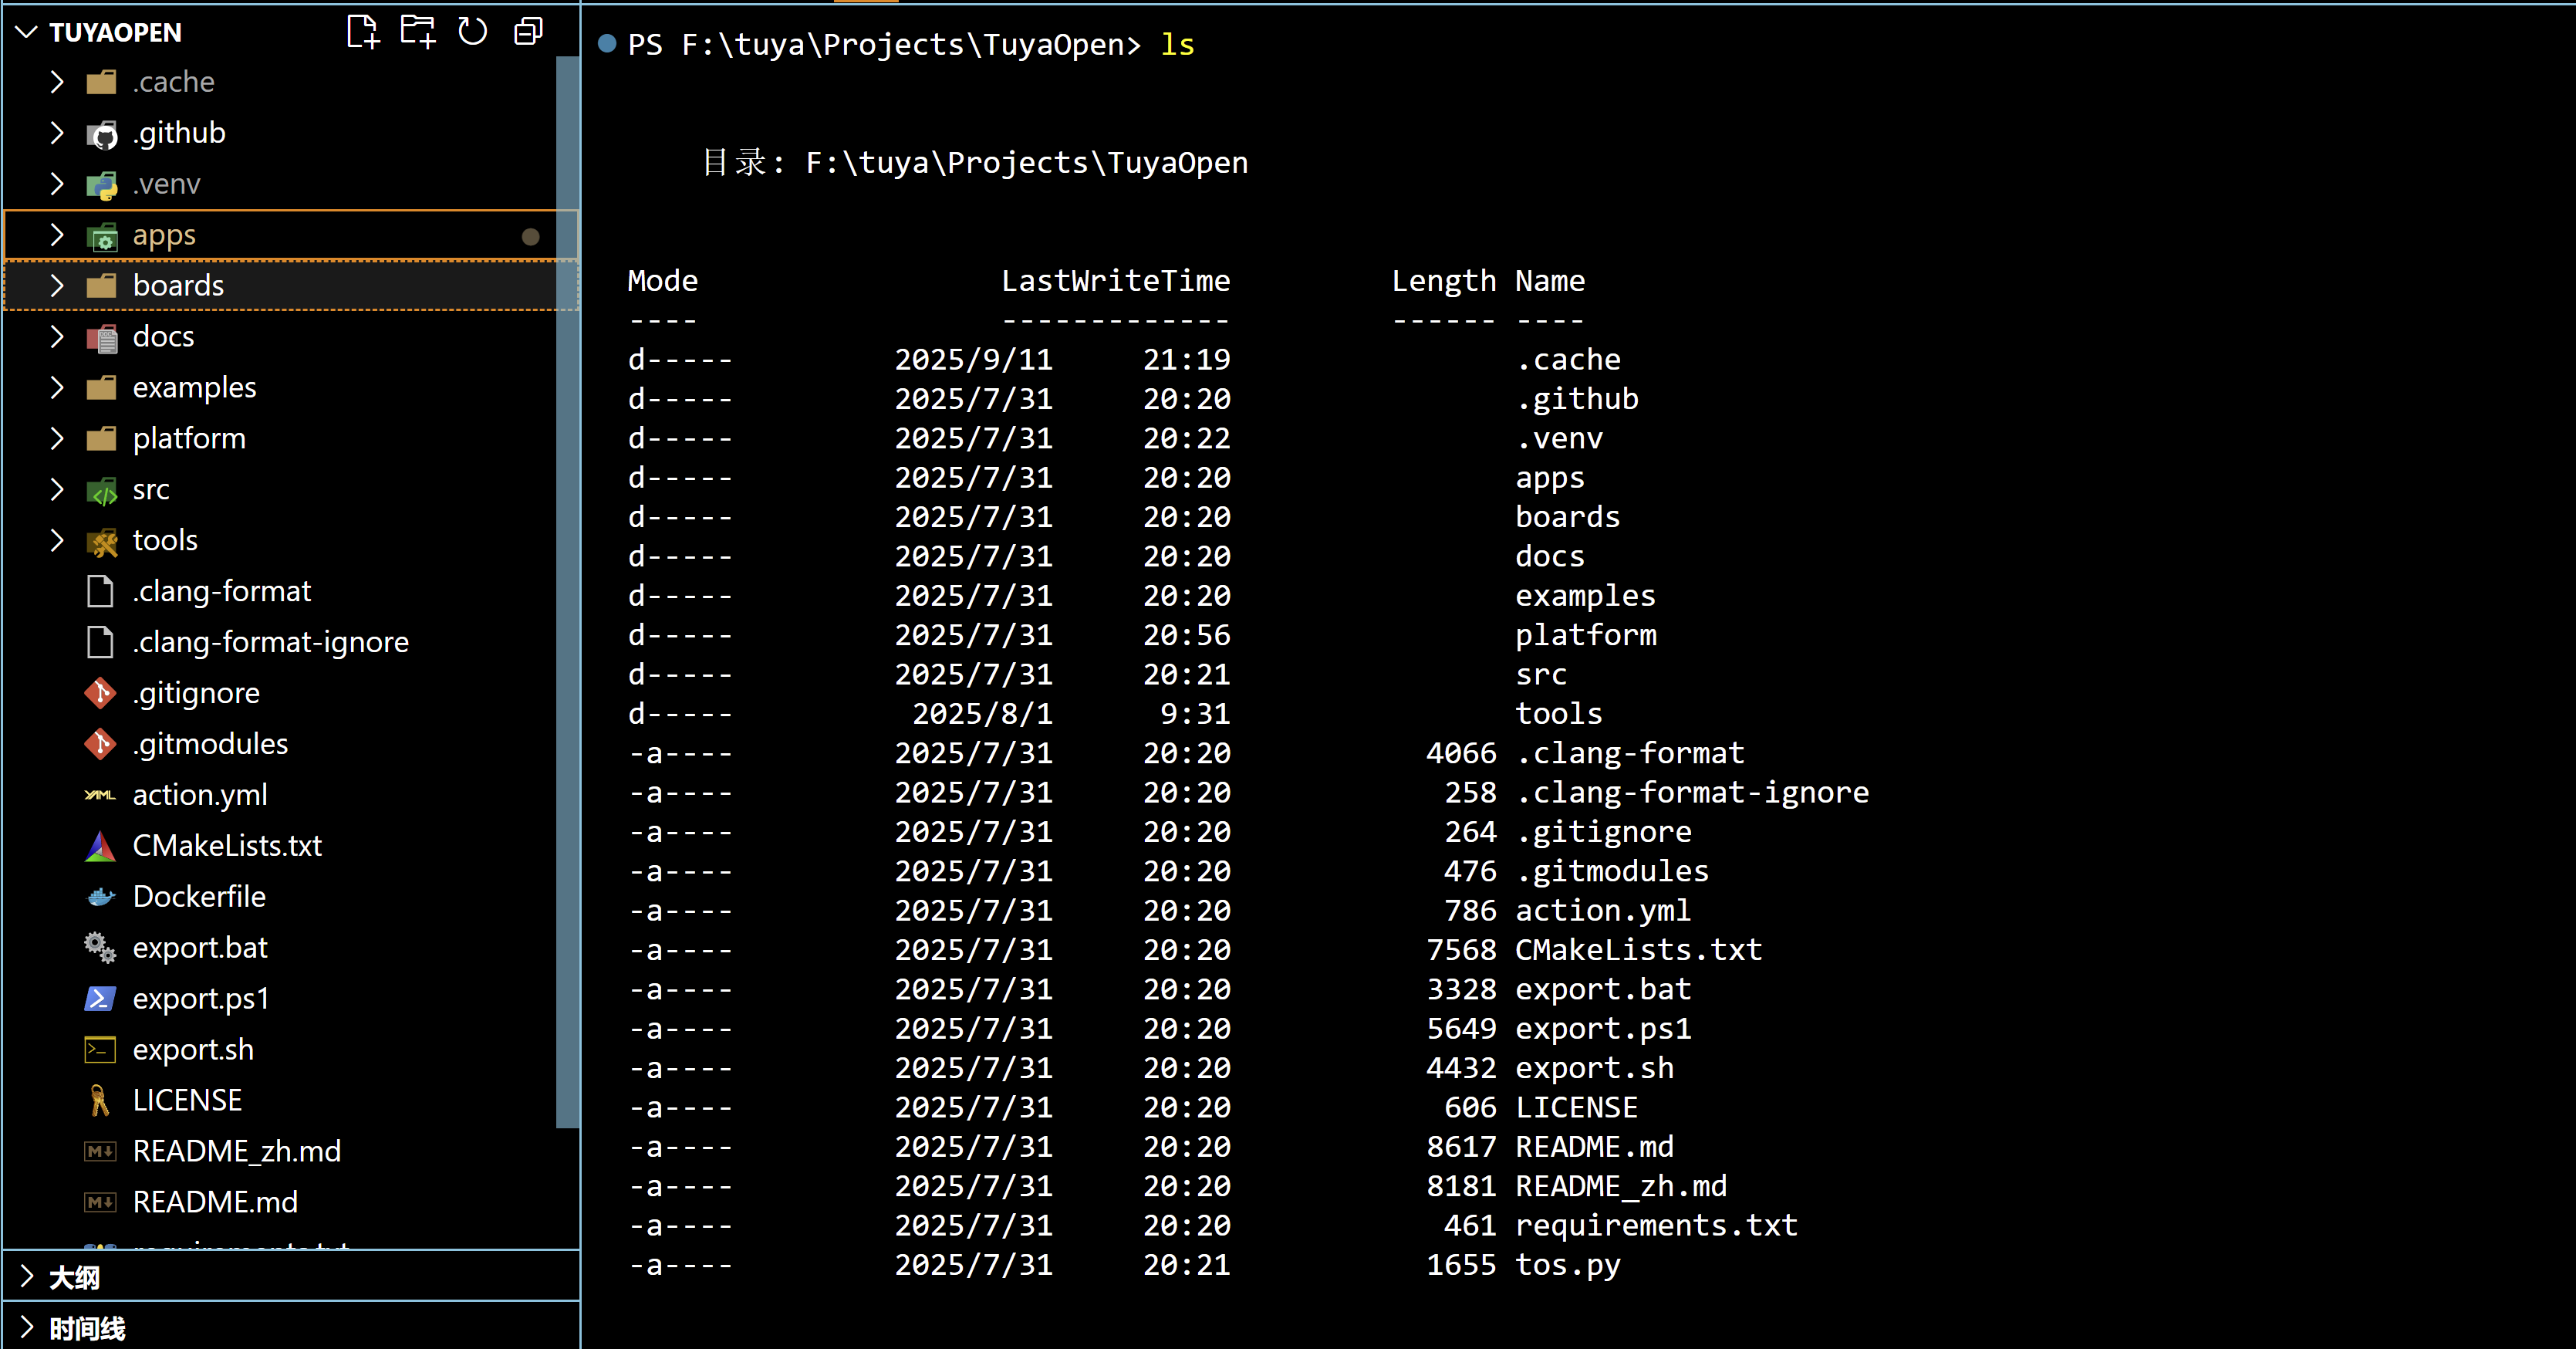Viewport: 2576px width, 1349px height.
Task: Click the .gitignore git icon
Action: point(100,693)
